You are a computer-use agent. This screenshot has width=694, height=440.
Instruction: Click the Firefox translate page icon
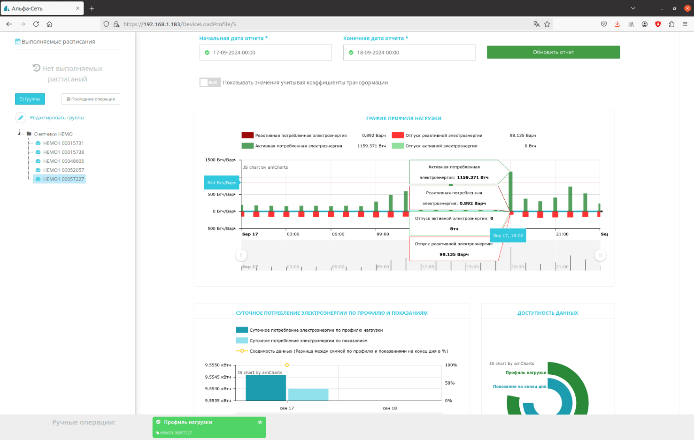point(536,24)
